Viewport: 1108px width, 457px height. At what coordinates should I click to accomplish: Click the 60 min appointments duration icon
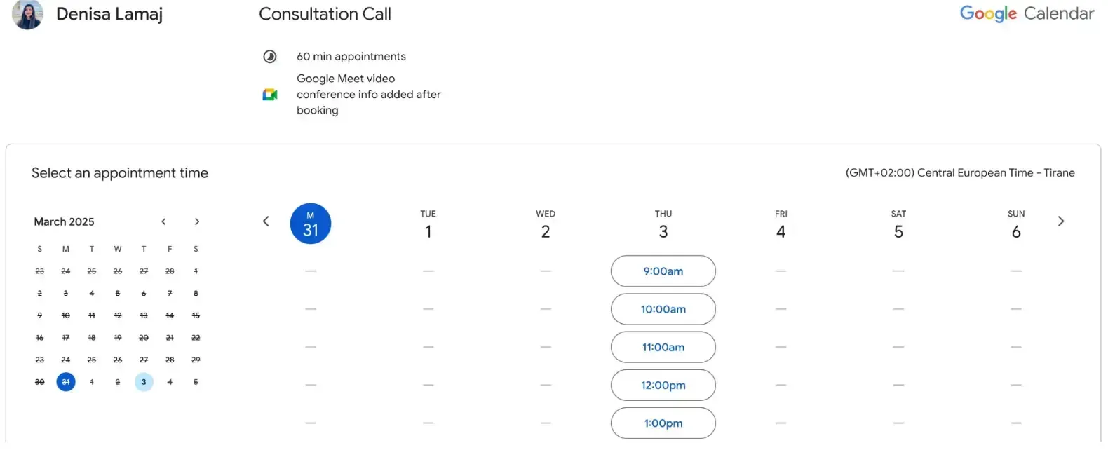coord(270,56)
